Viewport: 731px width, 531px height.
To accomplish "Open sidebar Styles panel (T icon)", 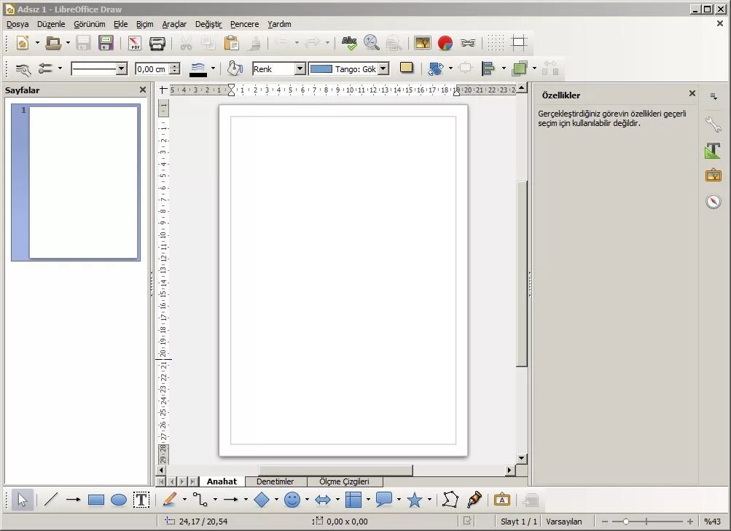I will pyautogui.click(x=713, y=151).
